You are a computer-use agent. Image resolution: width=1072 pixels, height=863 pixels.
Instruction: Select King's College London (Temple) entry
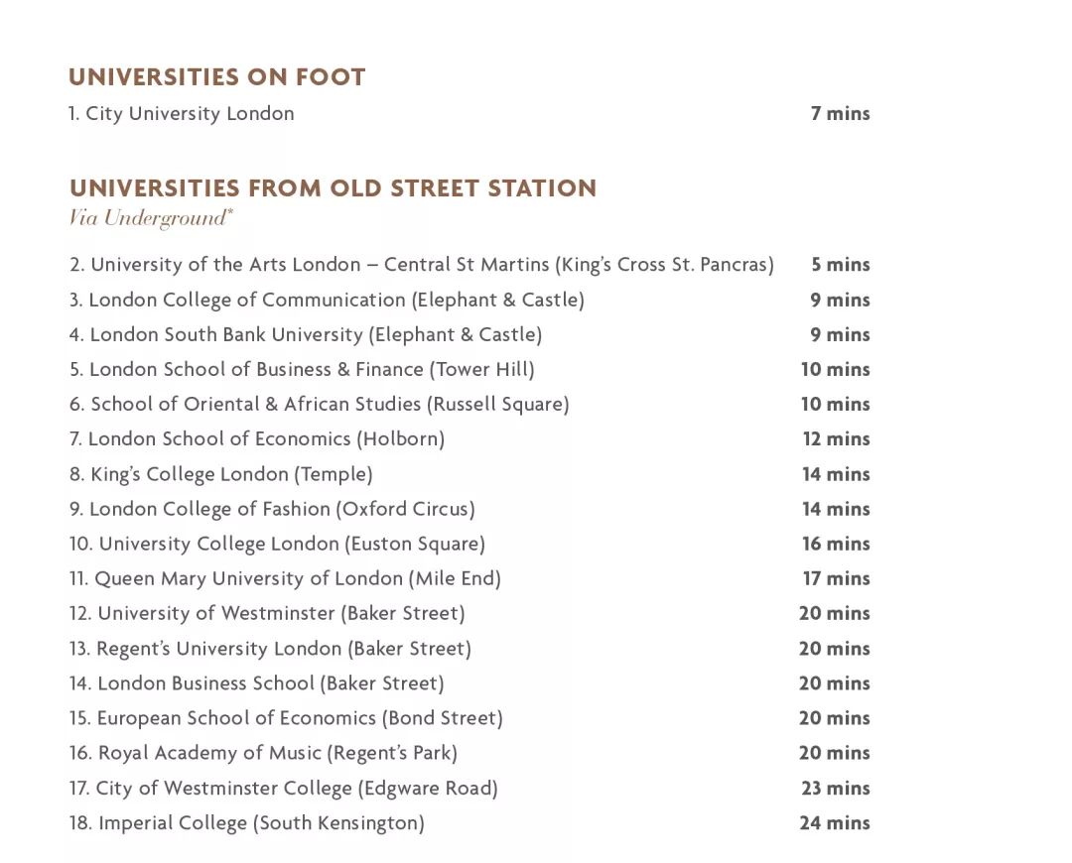pyautogui.click(x=220, y=474)
